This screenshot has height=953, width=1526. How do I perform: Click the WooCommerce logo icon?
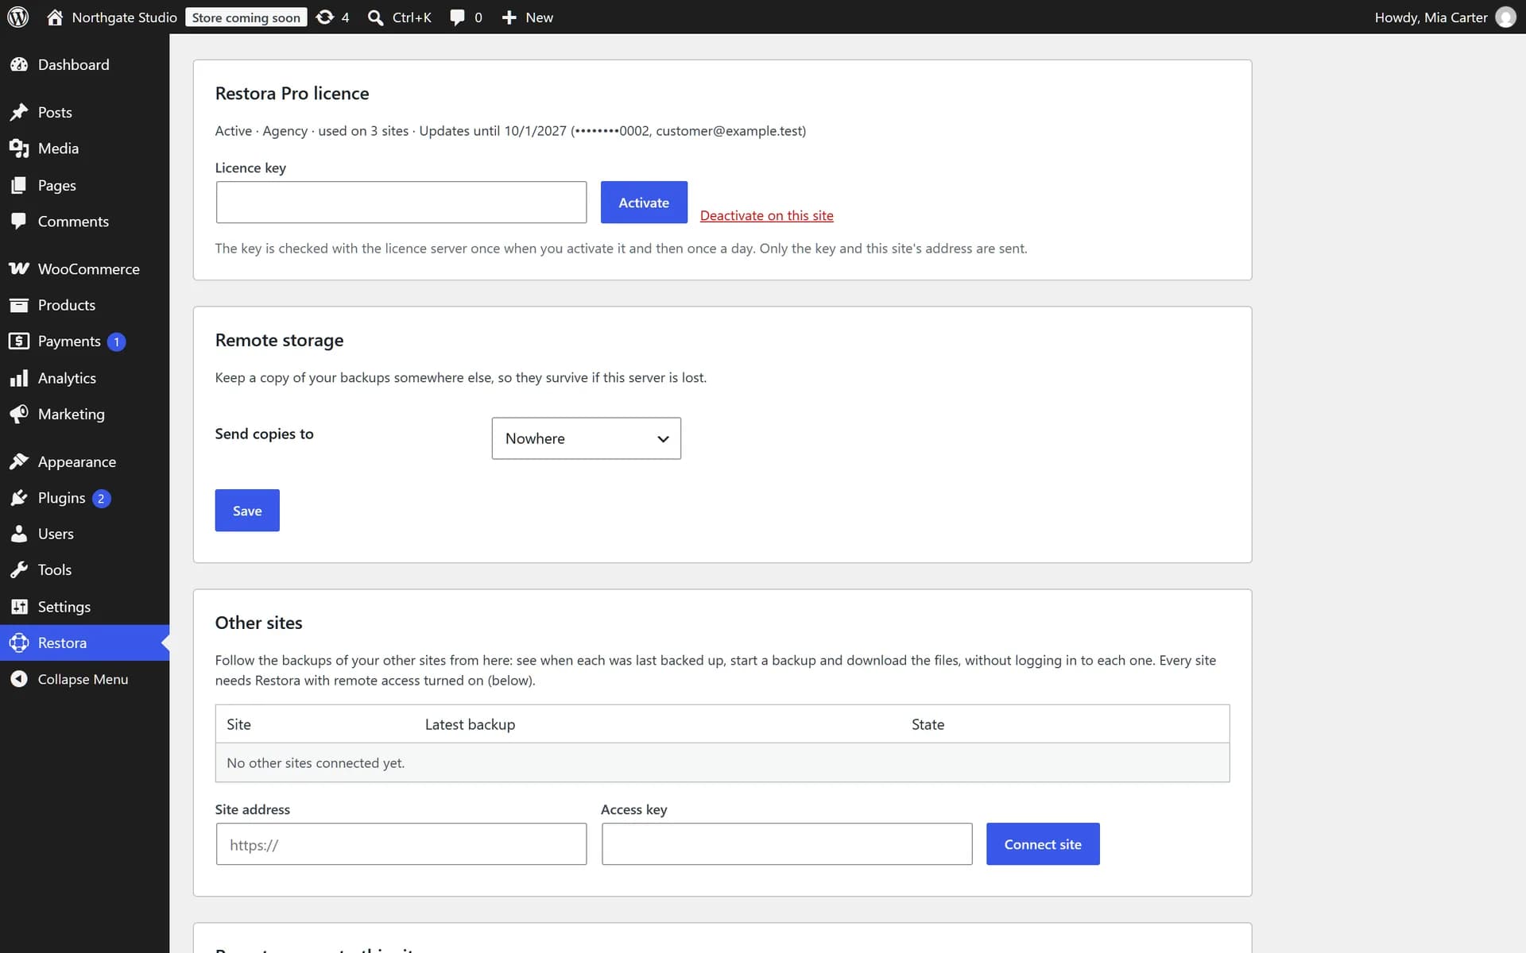[19, 268]
